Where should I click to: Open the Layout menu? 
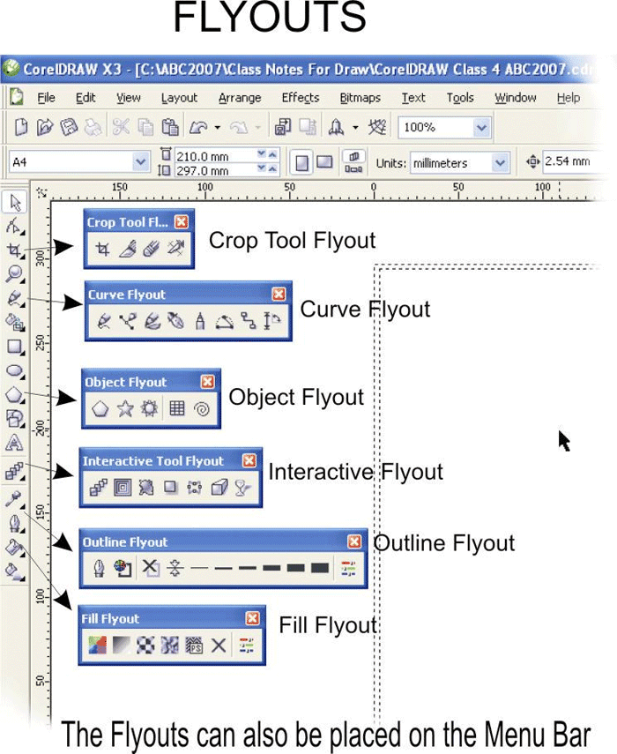(x=179, y=98)
